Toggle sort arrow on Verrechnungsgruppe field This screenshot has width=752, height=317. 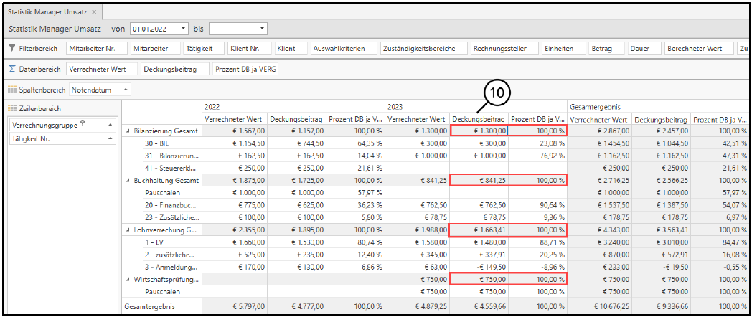tap(111, 125)
